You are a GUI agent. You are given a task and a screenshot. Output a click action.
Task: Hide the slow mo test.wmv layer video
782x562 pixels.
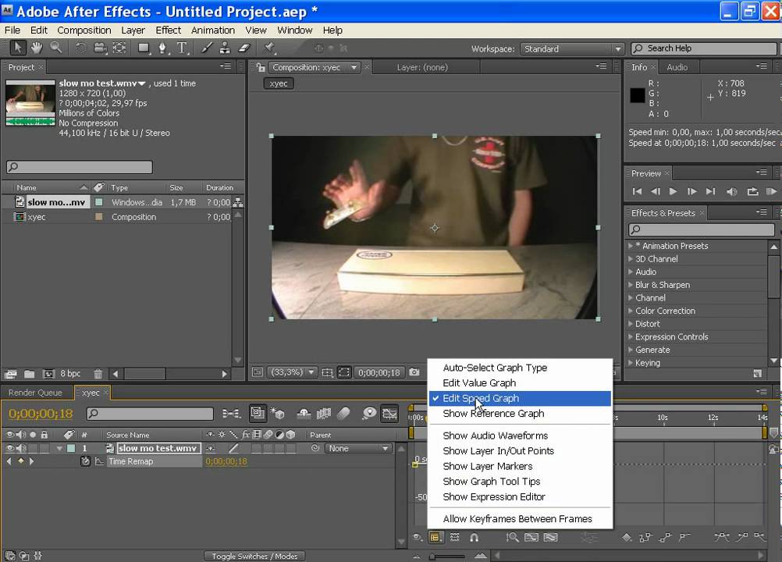point(10,448)
